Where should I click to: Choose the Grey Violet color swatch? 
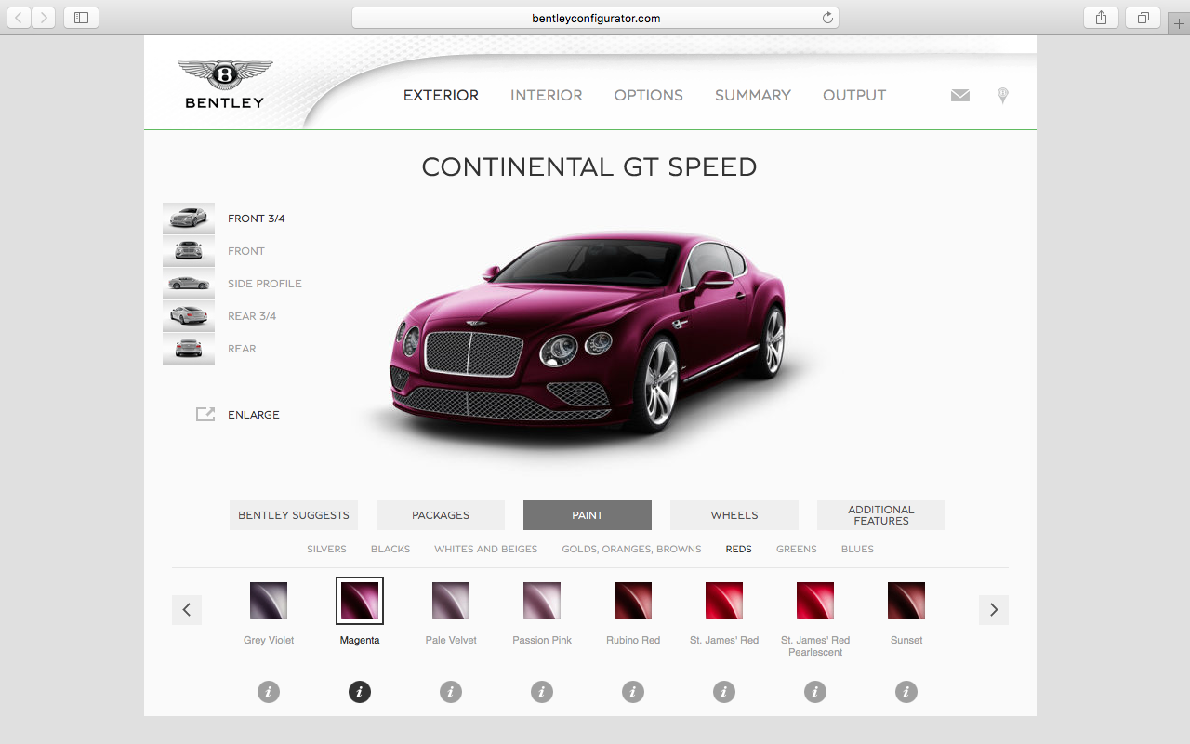click(x=269, y=601)
